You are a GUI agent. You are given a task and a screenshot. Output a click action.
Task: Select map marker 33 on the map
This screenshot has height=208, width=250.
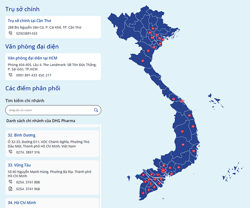(x=171, y=174)
